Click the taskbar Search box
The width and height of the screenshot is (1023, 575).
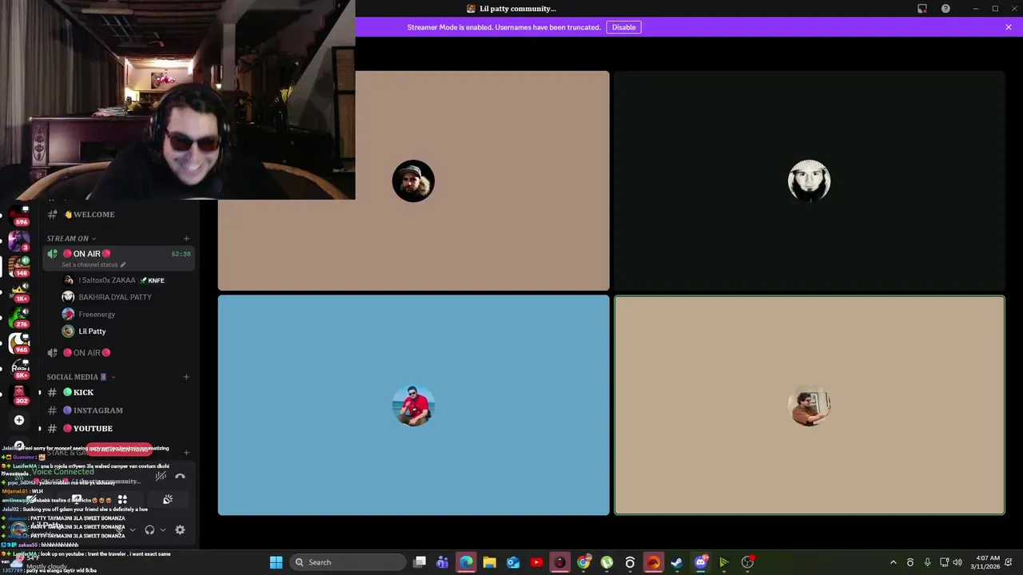pos(347,562)
